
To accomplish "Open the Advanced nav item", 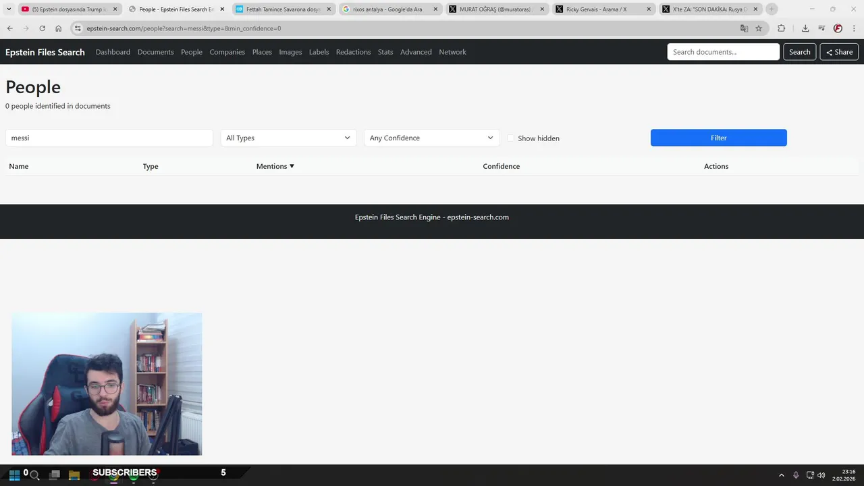I will (416, 52).
